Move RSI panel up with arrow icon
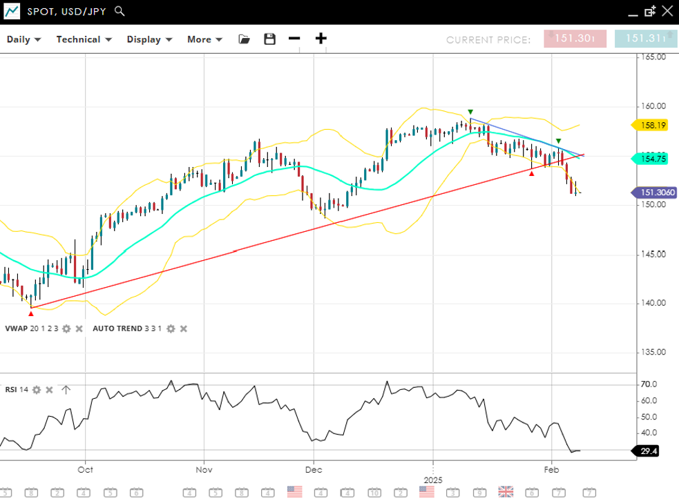This screenshot has width=679, height=501. pyautogui.click(x=66, y=390)
